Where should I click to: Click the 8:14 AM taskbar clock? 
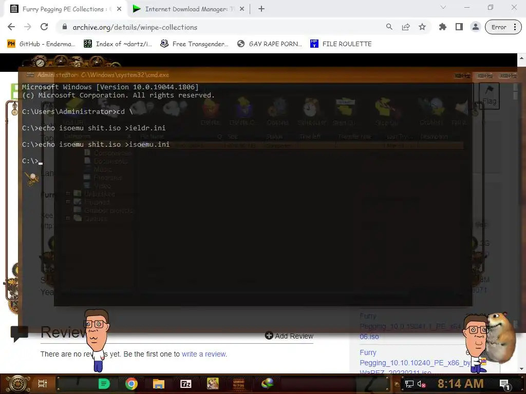coord(461,384)
